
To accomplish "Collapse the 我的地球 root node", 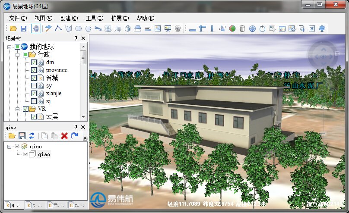I will pyautogui.click(x=10, y=47).
